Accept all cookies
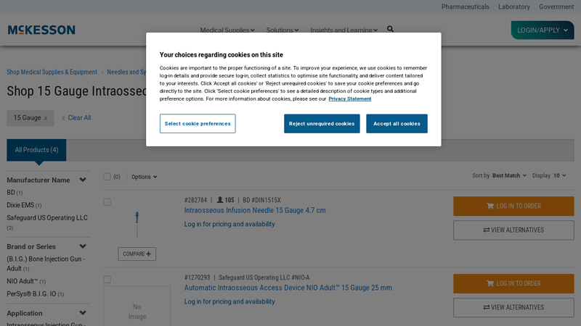This screenshot has height=326, width=581. point(397,124)
